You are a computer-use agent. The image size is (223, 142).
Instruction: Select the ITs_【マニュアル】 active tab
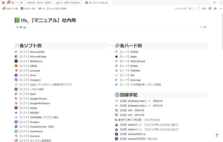(97, 3)
